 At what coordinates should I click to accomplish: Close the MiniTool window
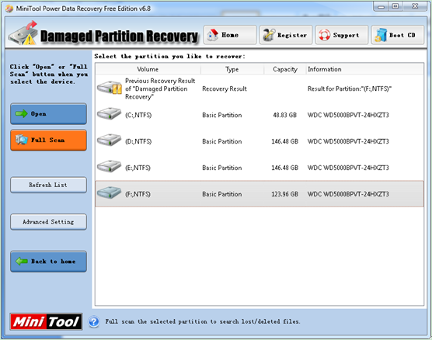415,6
